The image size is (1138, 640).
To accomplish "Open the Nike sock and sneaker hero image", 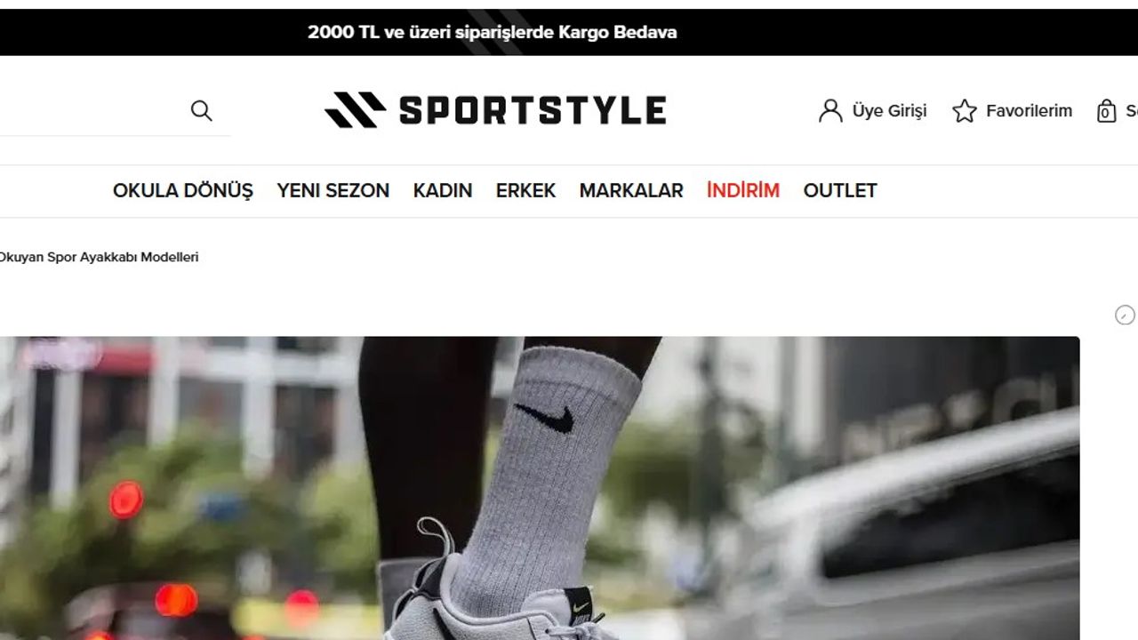I will coord(540,488).
